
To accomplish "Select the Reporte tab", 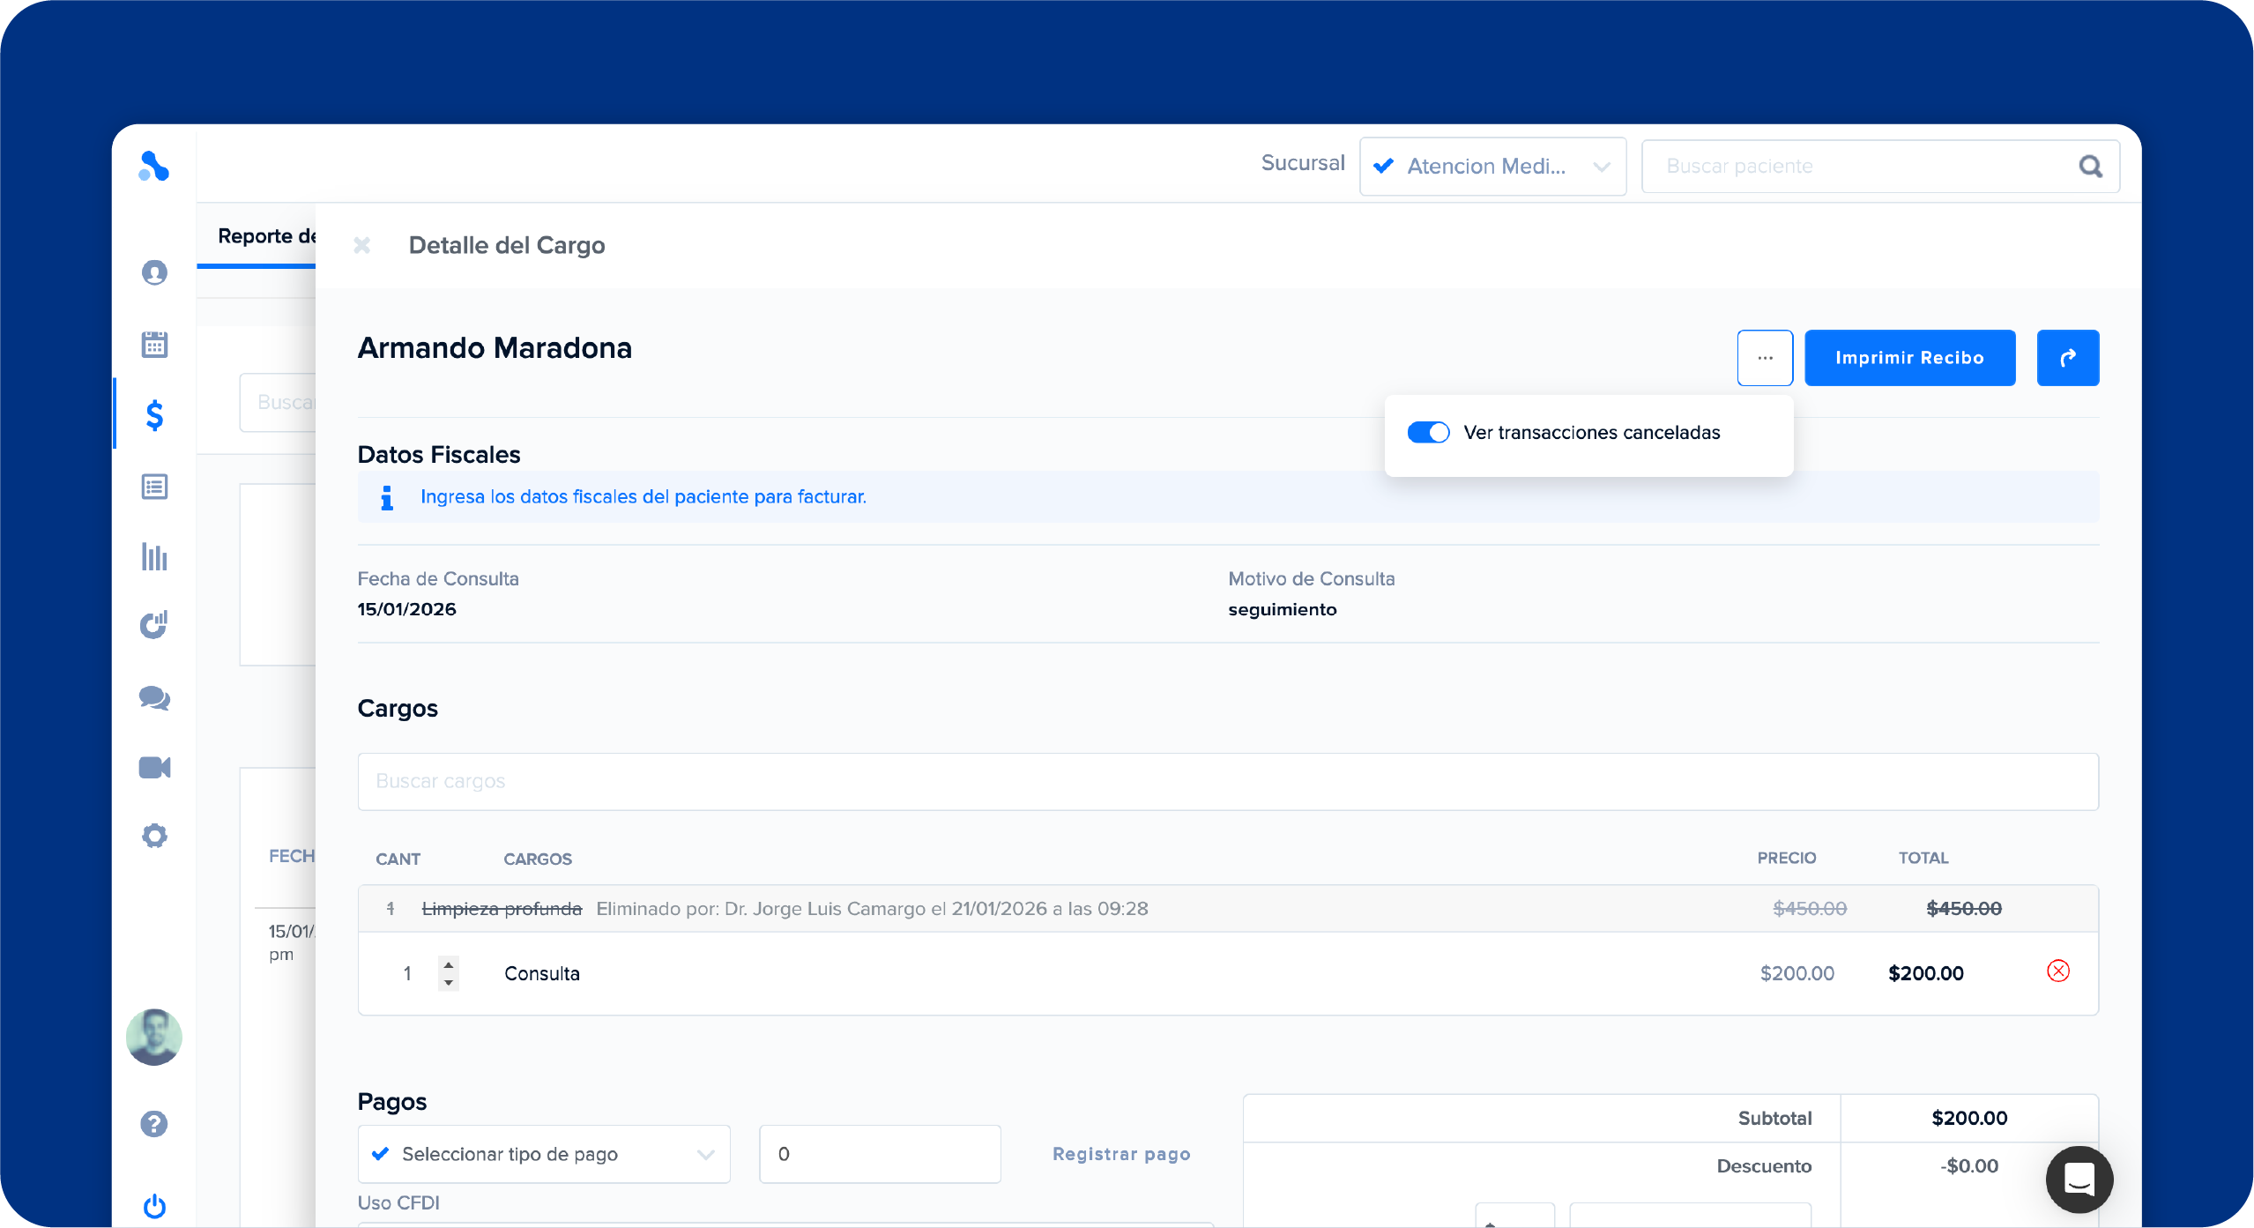I will coord(266,236).
